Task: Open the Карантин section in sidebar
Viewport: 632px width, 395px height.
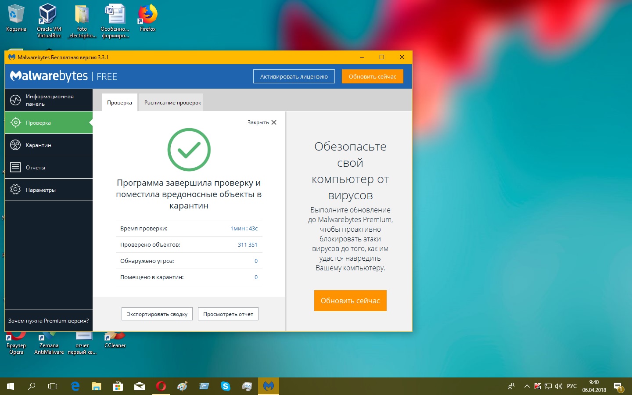Action: tap(49, 145)
